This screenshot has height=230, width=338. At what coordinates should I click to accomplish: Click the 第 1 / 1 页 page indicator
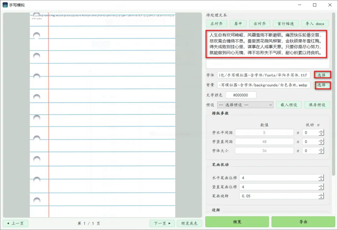(x=89, y=223)
